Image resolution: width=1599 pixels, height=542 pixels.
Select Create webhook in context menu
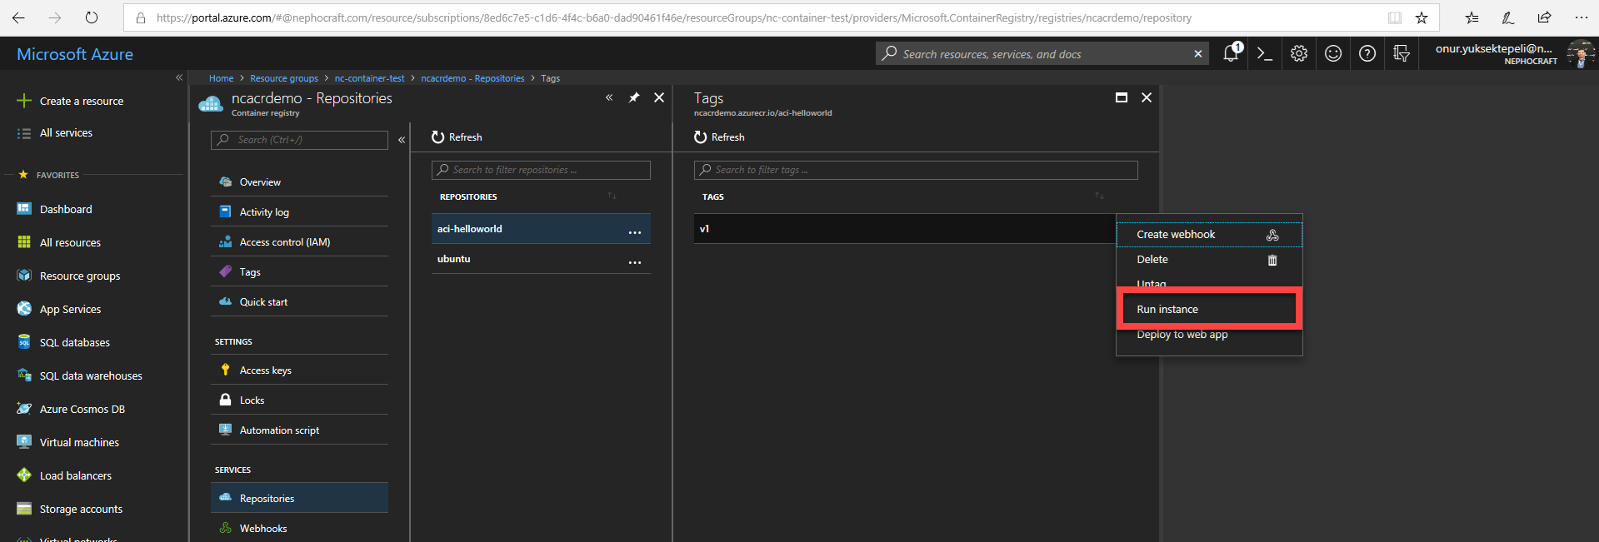click(x=1209, y=235)
